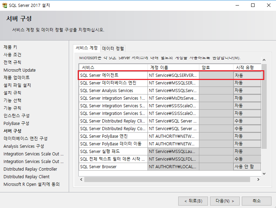Open the 데이터 정렬 tab
The height and width of the screenshot is (208, 276).
click(113, 48)
